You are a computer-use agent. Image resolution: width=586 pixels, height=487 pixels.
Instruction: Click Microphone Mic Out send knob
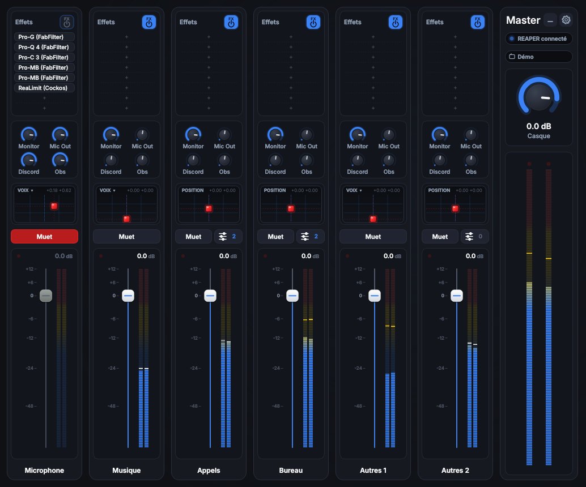point(60,134)
